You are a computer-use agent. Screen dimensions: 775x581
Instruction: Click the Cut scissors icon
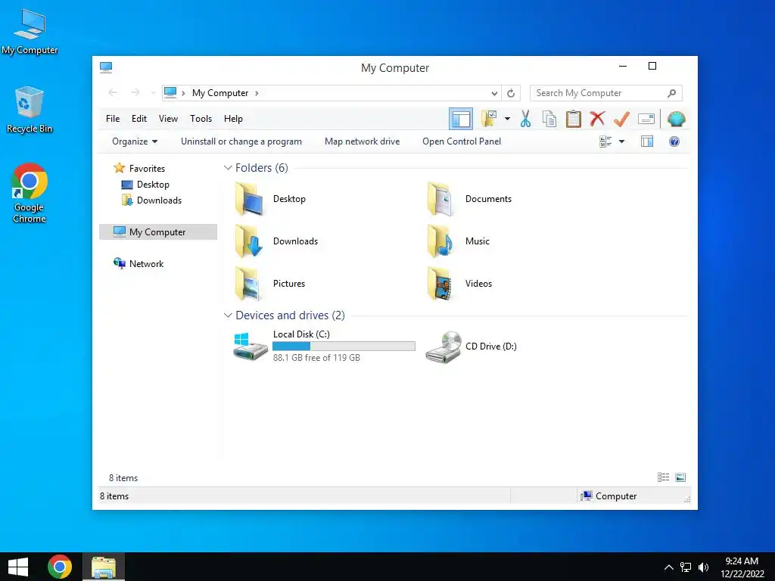[x=525, y=119]
